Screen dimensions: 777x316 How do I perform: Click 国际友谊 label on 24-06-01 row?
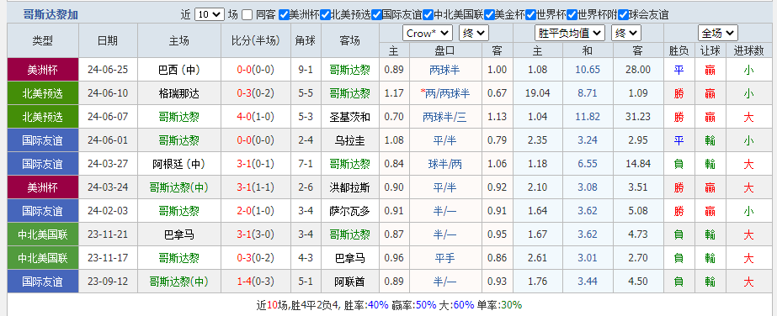[x=43, y=140]
